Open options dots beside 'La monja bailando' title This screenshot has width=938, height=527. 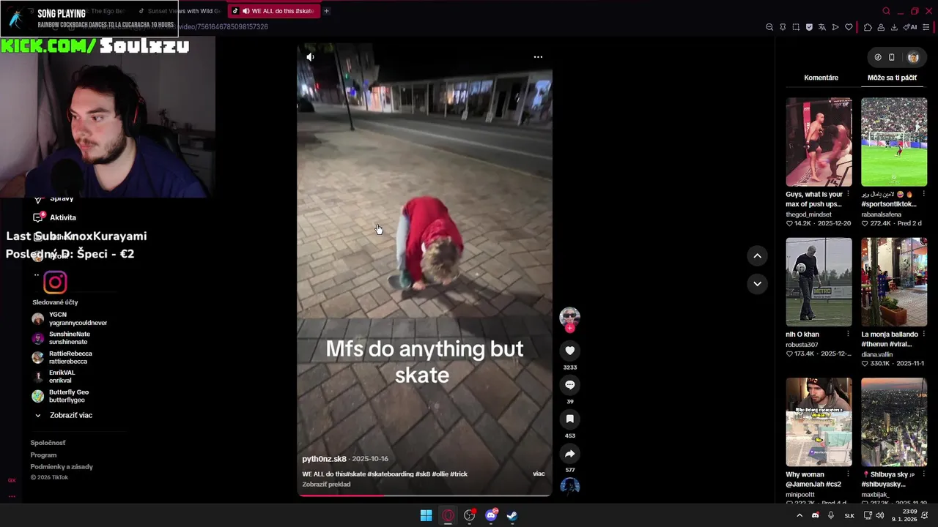click(x=923, y=334)
